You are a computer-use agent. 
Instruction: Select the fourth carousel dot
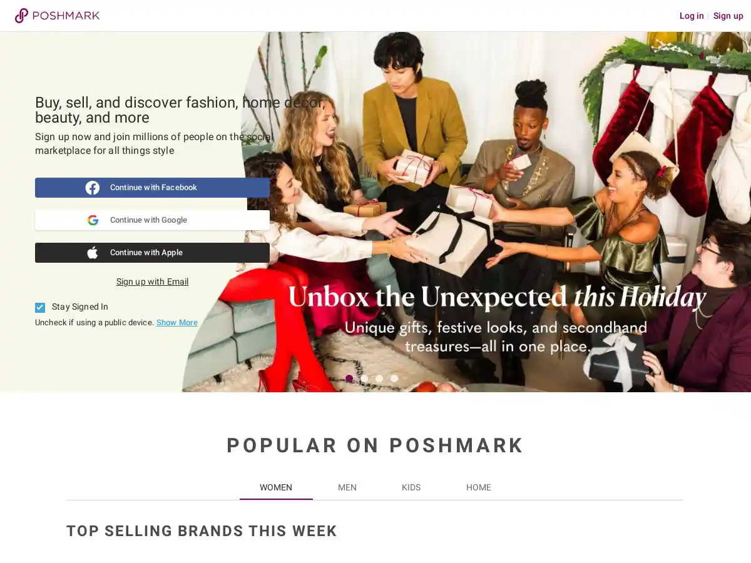394,378
